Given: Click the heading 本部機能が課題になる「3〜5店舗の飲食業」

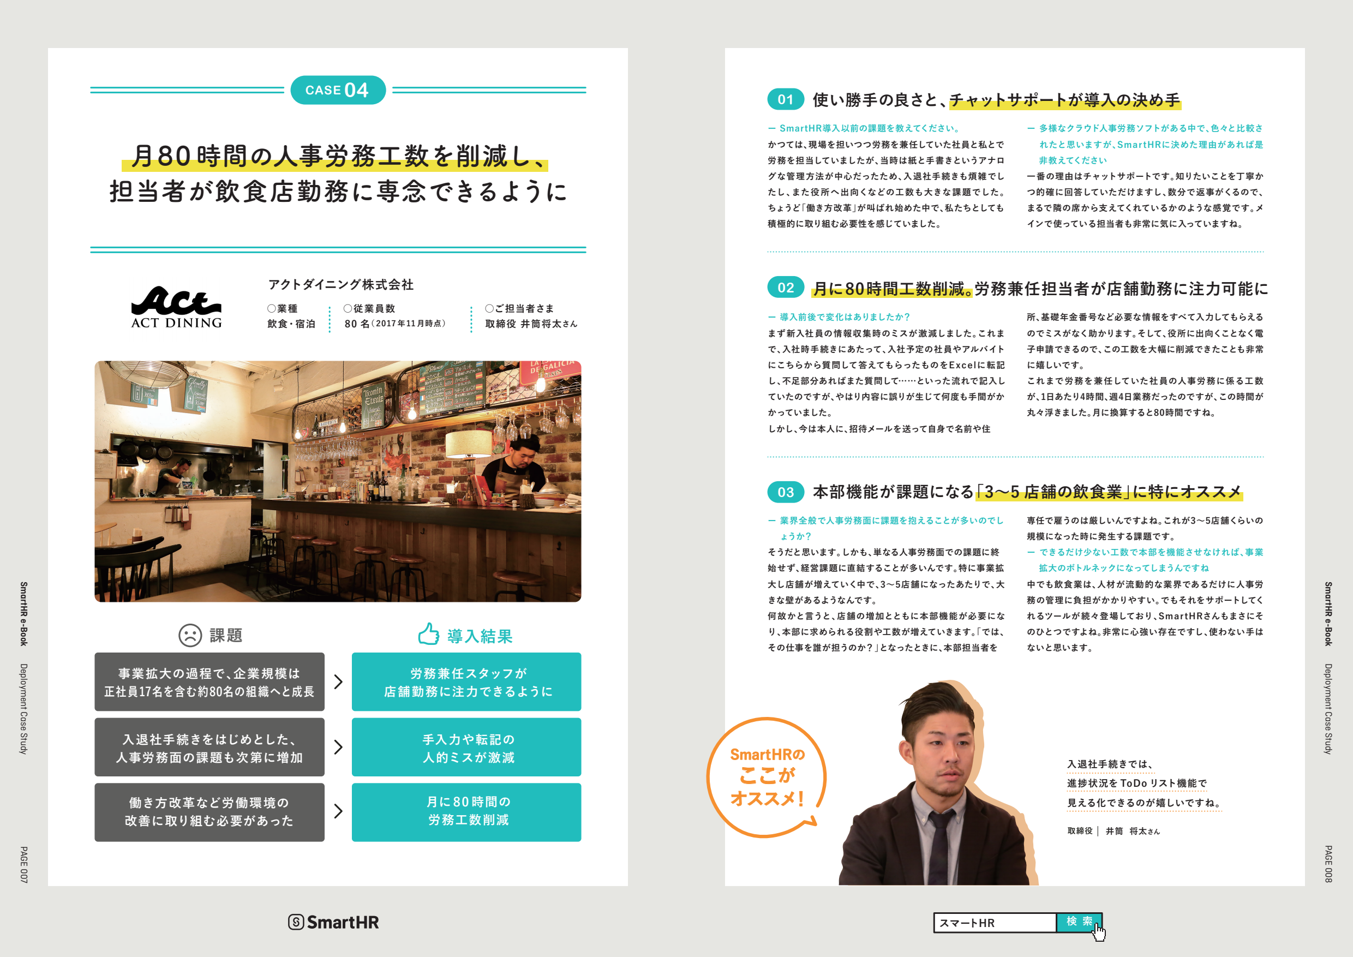Looking at the screenshot, I should click(x=1027, y=492).
